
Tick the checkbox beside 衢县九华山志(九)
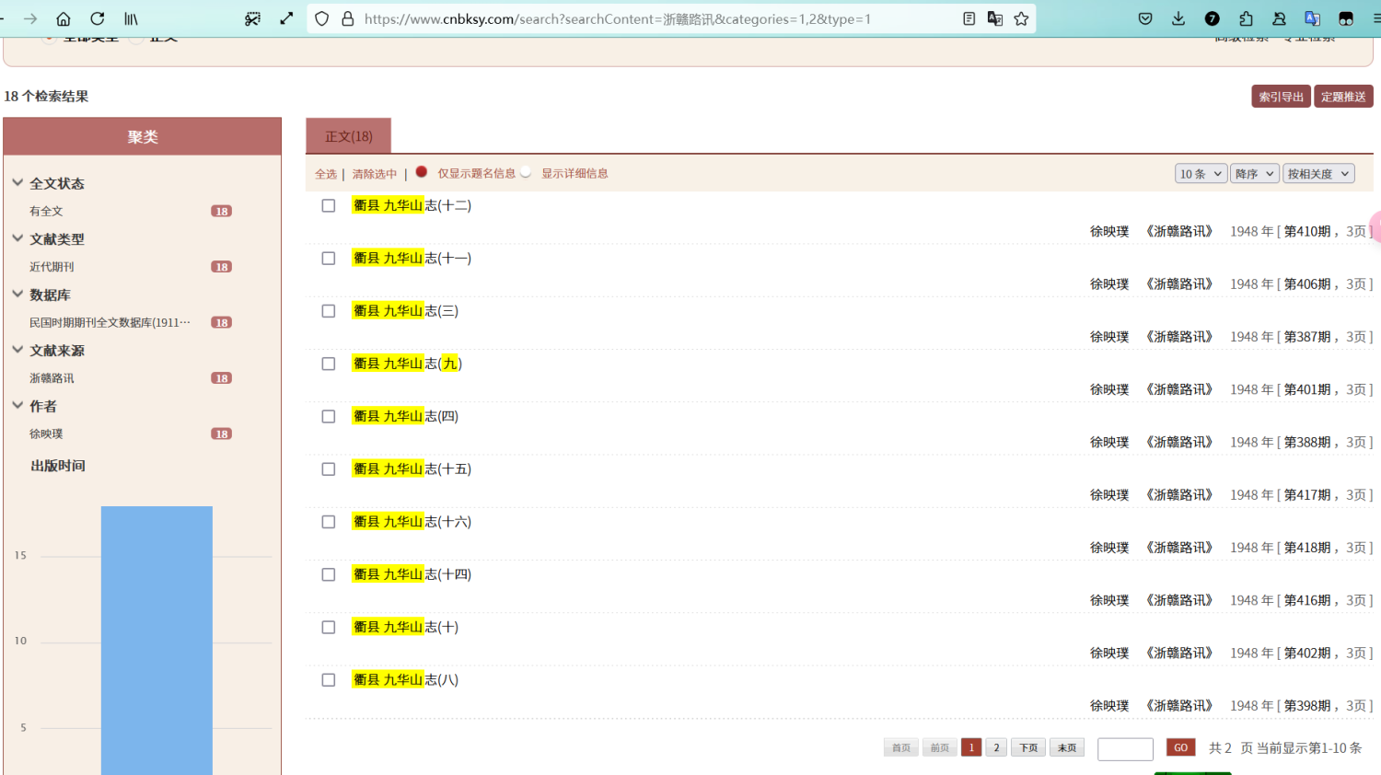coord(329,364)
